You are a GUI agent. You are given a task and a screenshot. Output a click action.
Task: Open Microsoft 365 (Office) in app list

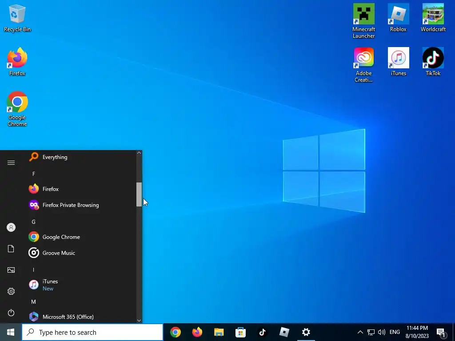(81, 317)
